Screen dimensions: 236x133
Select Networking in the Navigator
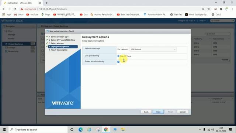pyautogui.click(x=13, y=51)
